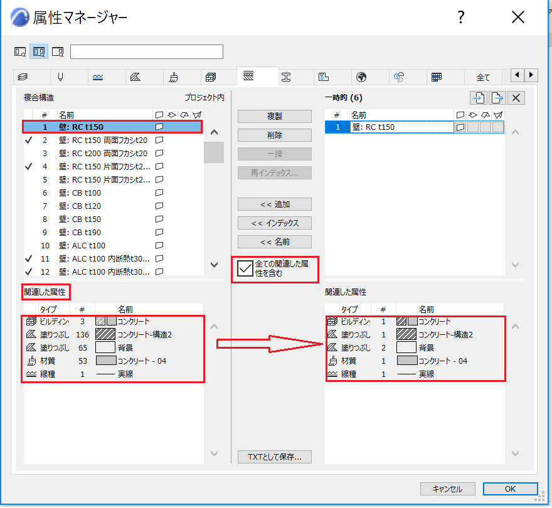Click down arrow of composite list
This screenshot has height=508, width=552.
[214, 265]
